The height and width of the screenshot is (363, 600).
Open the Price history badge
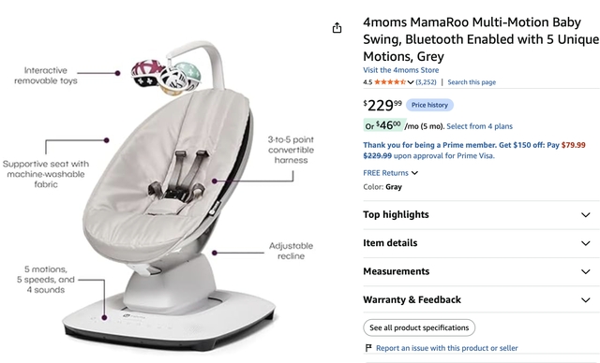point(429,105)
